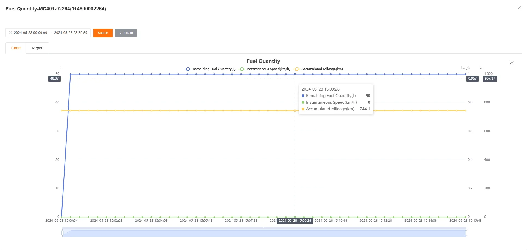
Task: Click the zoom slider's top drag bar
Action: click(x=264, y=228)
